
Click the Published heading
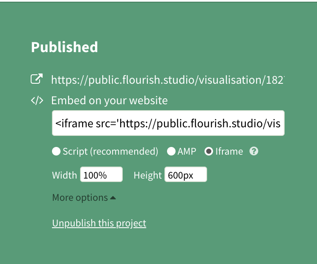pyautogui.click(x=64, y=47)
